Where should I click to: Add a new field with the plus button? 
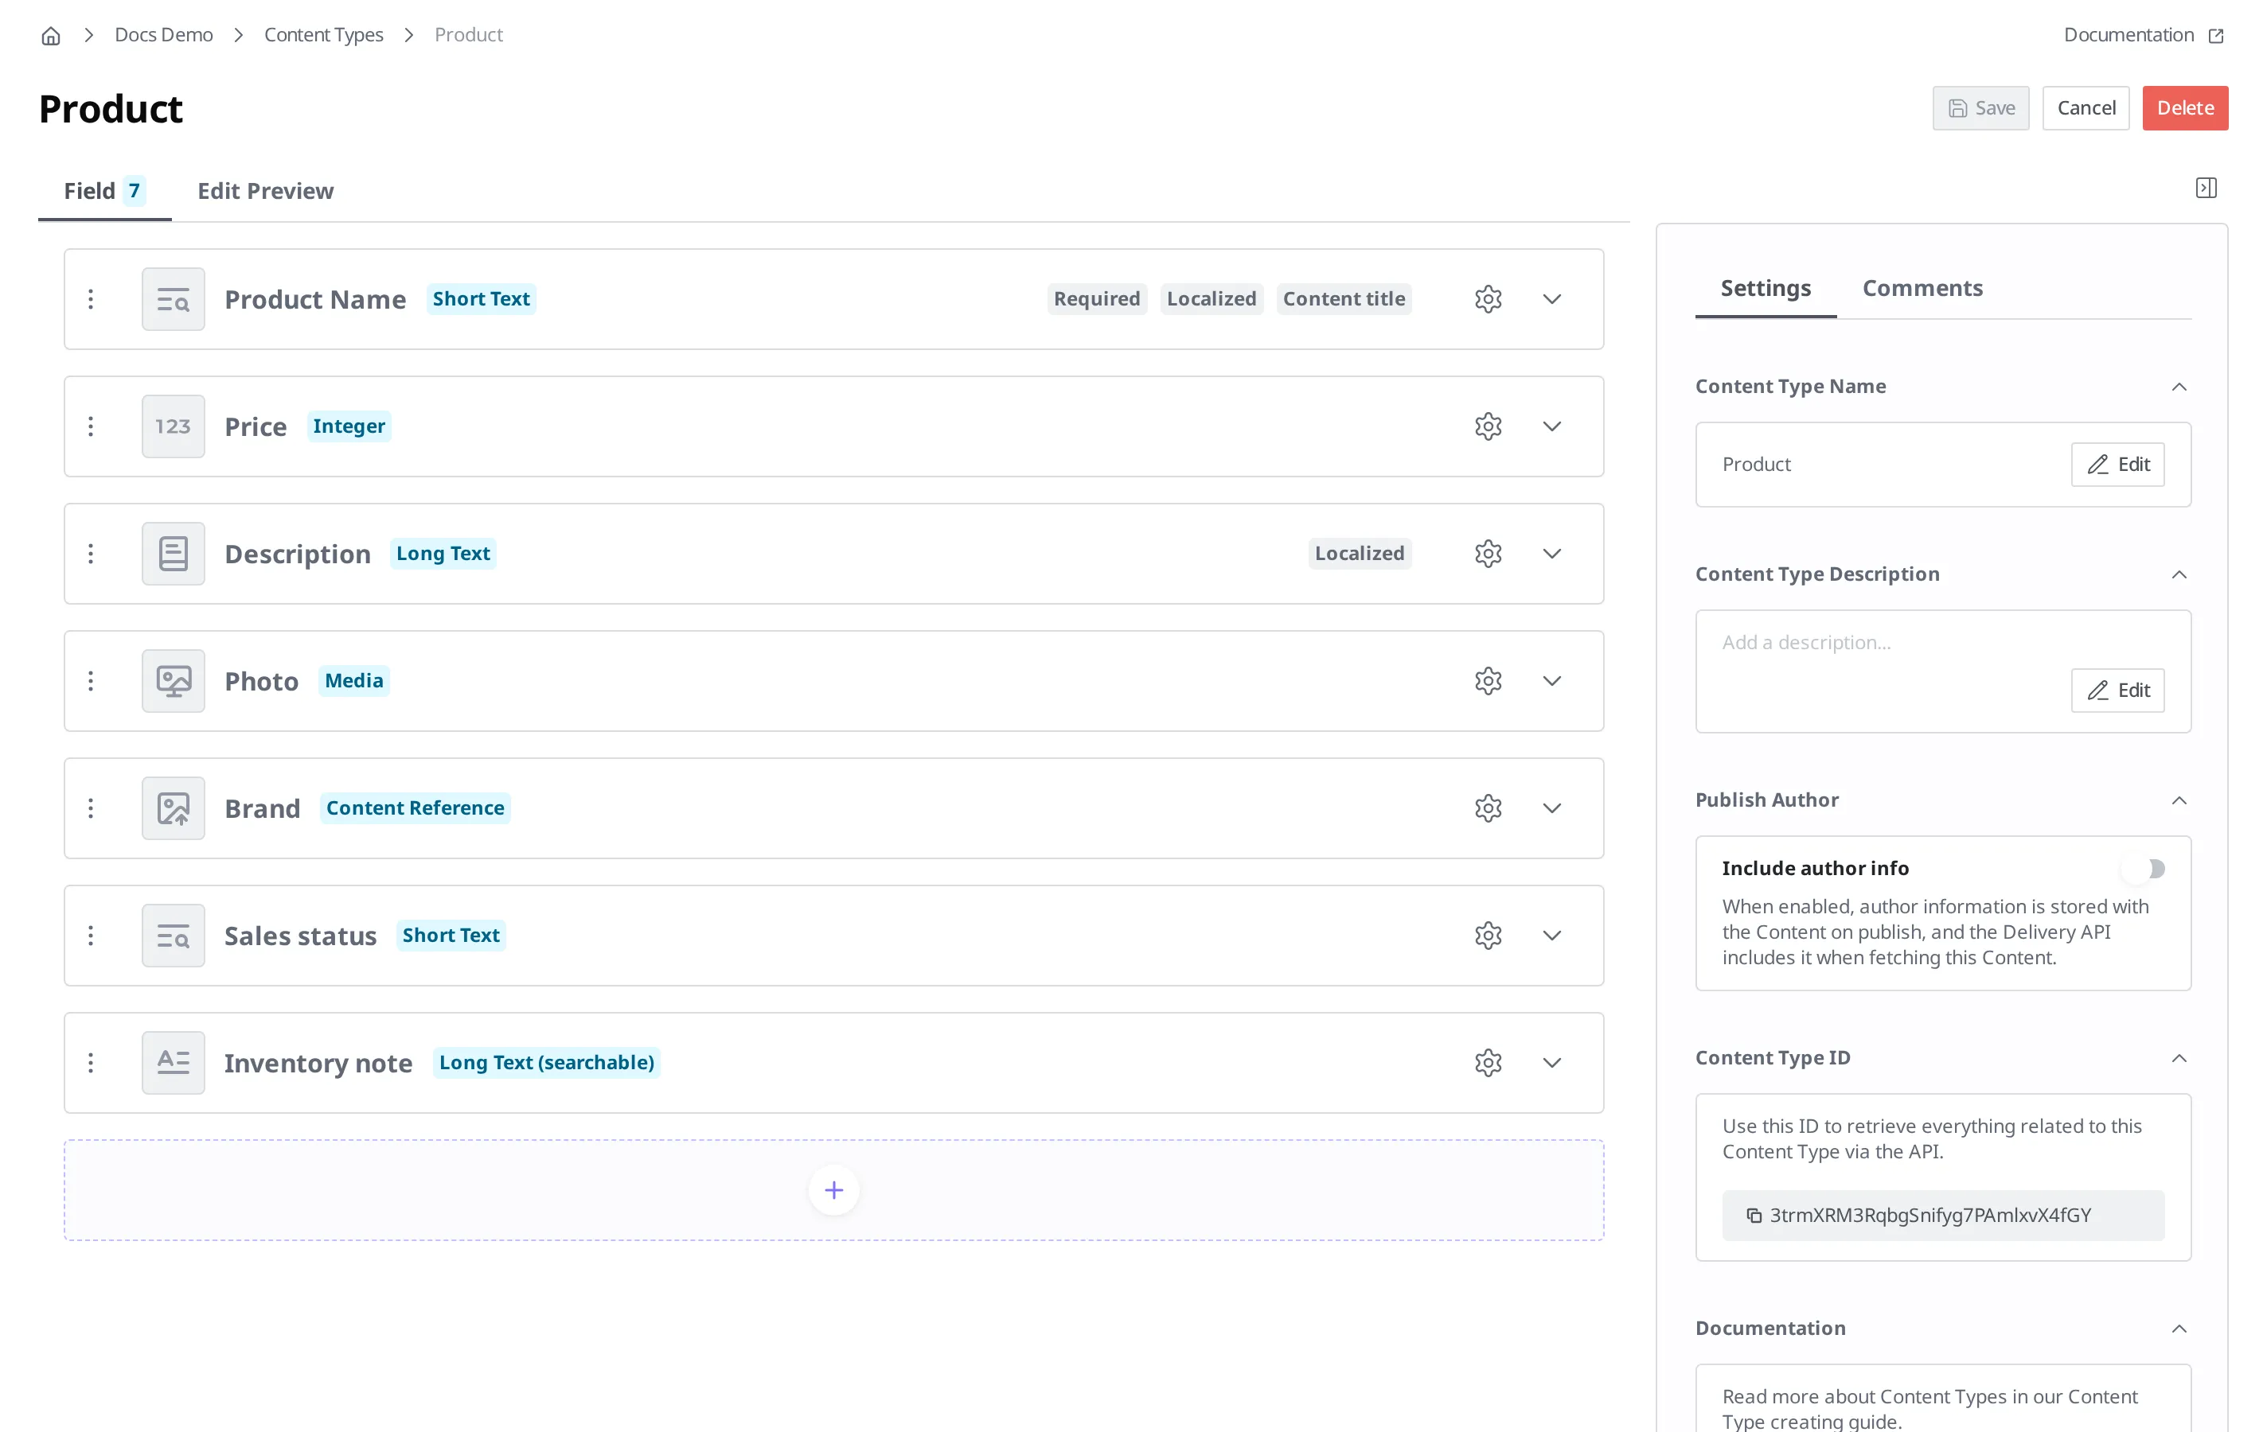click(x=834, y=1190)
